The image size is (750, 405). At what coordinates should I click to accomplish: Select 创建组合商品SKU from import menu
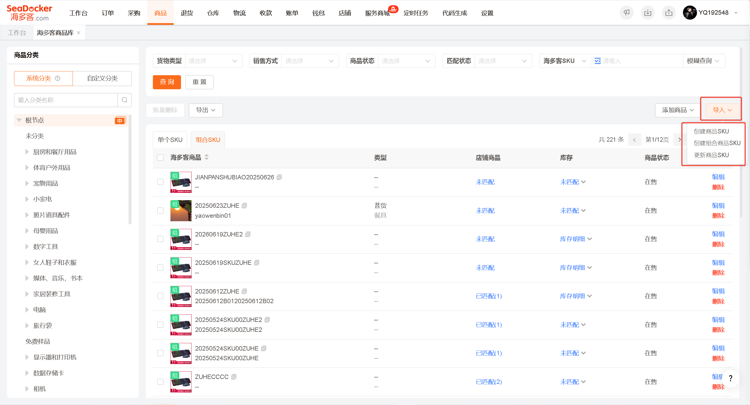pos(717,143)
